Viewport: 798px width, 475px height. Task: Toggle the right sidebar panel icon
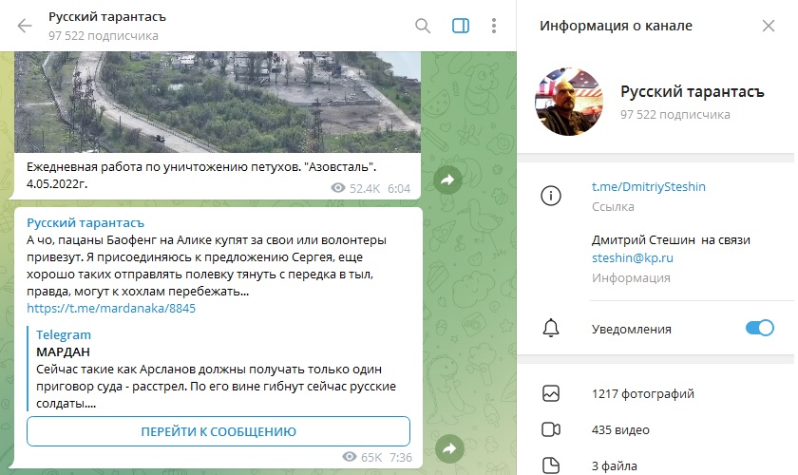tap(461, 26)
